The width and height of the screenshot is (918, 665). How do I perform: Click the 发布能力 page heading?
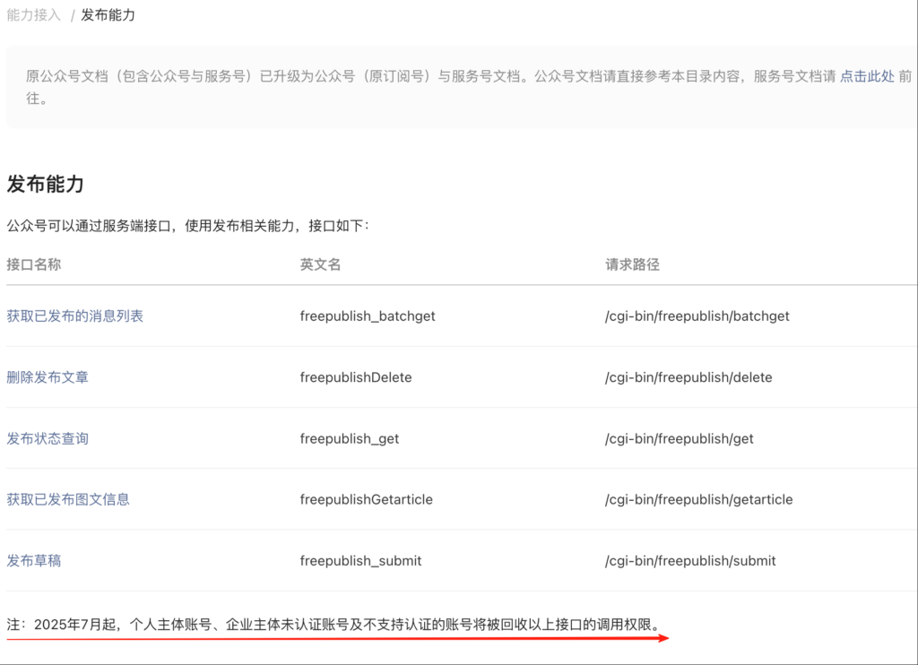point(45,185)
